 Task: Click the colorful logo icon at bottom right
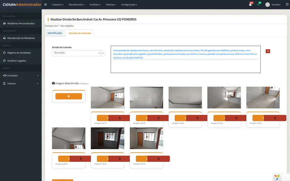point(277,177)
